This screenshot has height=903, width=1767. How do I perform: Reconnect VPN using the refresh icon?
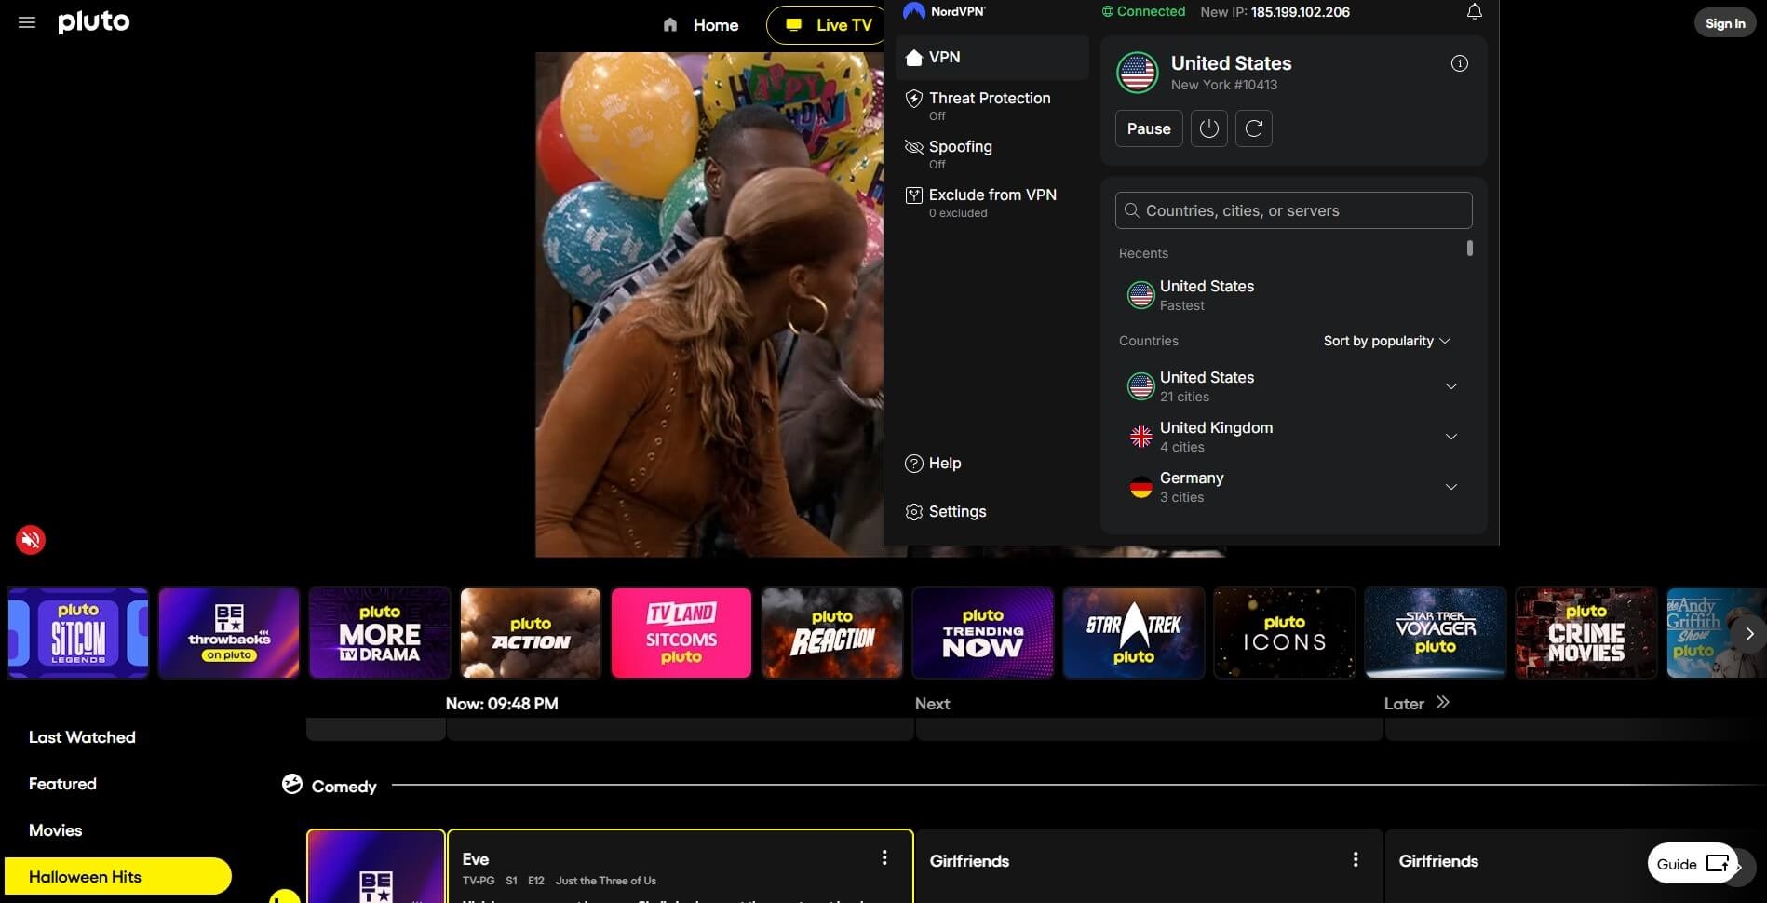pyautogui.click(x=1253, y=128)
